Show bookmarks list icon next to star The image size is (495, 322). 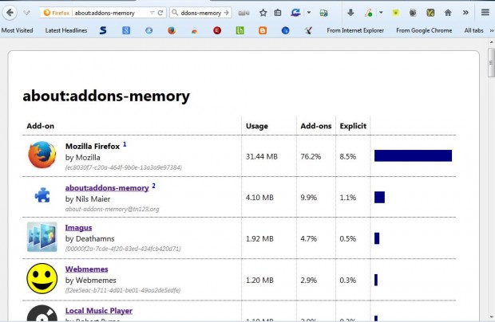(278, 13)
